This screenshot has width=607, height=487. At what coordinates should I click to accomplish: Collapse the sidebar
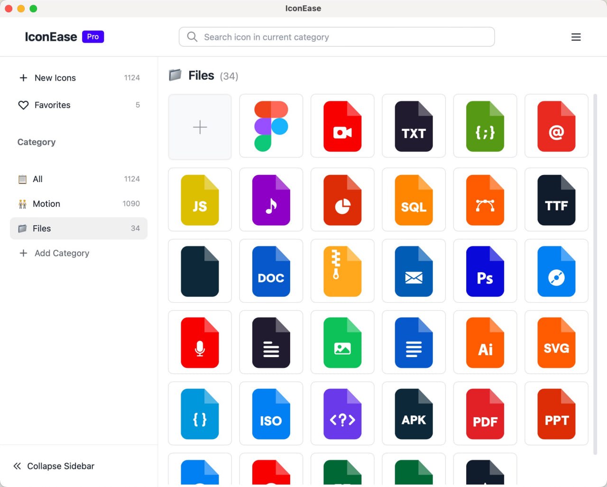[x=54, y=466]
